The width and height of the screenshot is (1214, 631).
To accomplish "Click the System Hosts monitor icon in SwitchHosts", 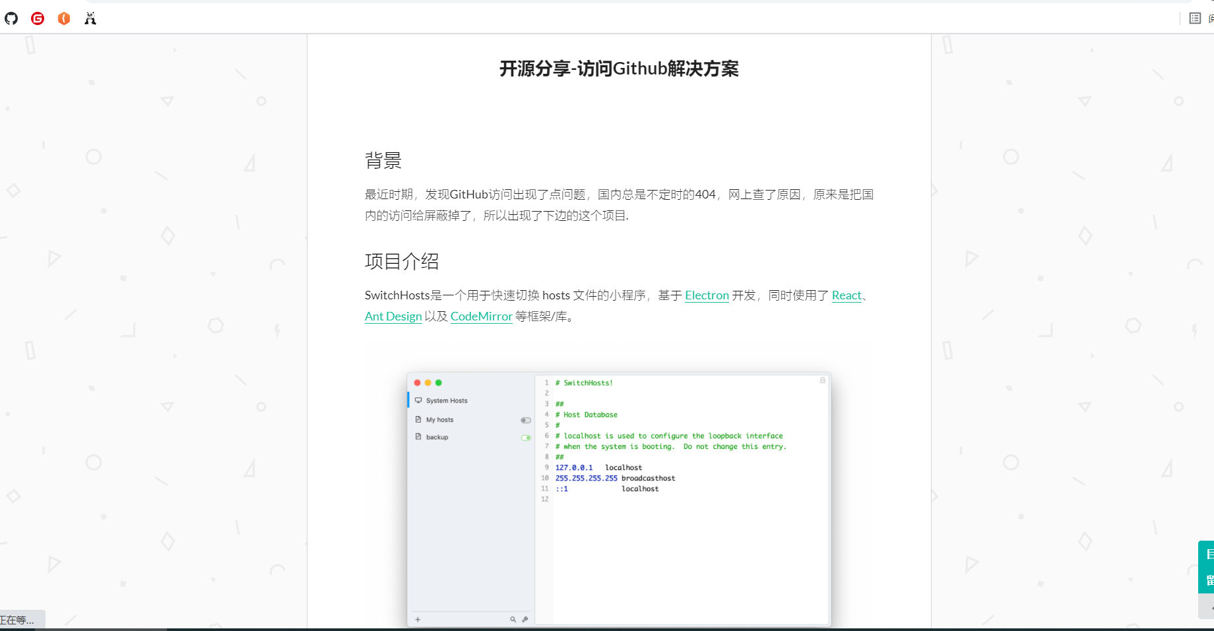I will tap(418, 400).
